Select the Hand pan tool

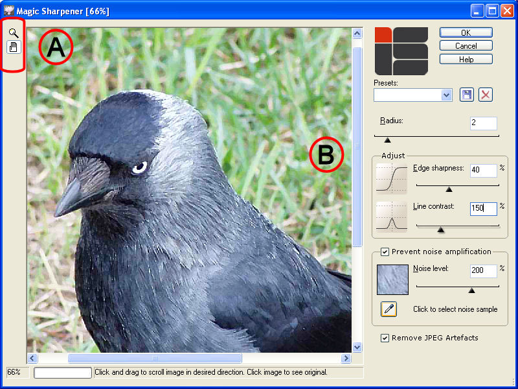pos(14,47)
